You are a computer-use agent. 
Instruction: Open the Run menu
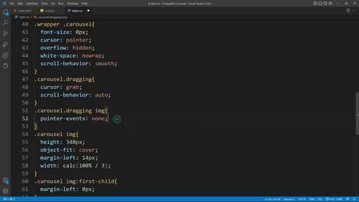tap(61, 3)
